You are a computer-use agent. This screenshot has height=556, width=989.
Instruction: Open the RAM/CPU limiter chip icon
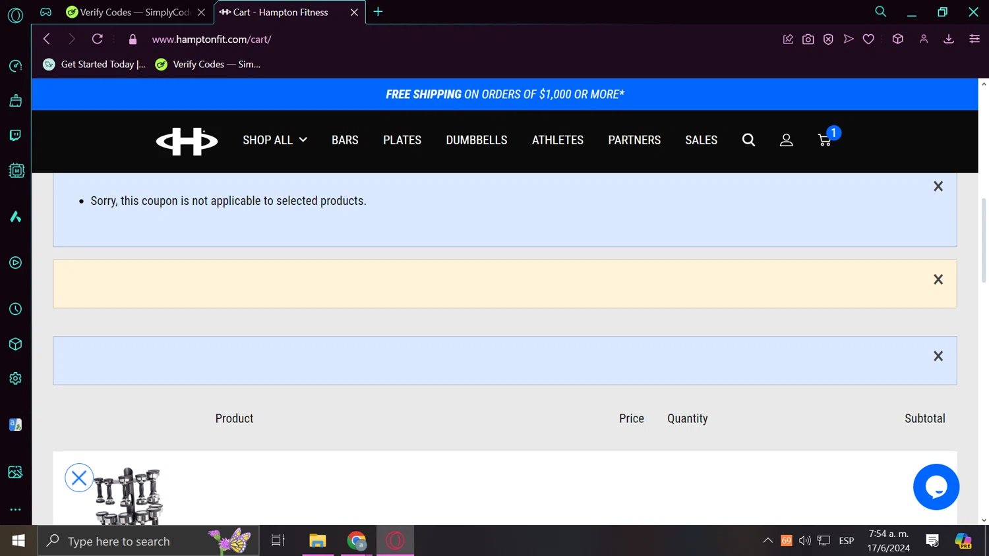(16, 171)
